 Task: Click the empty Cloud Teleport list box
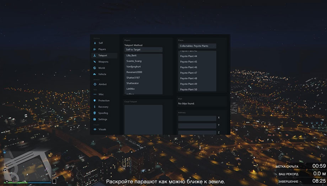point(143,119)
